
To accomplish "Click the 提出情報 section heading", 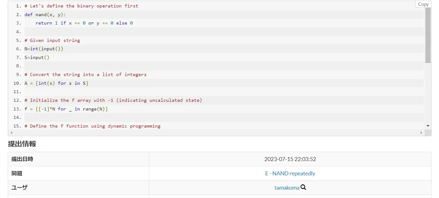I will (x=22, y=144).
